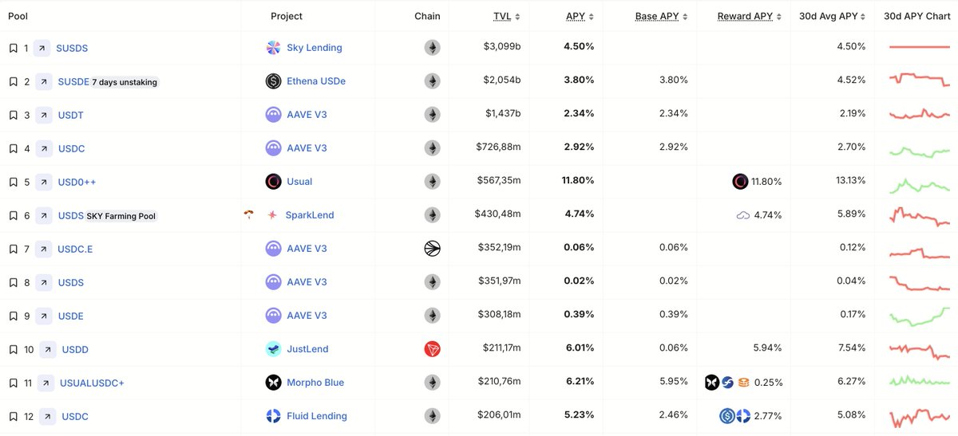Viewport: 958px width, 436px height.
Task: Open external link arrow for USDT pool
Action: (x=44, y=115)
